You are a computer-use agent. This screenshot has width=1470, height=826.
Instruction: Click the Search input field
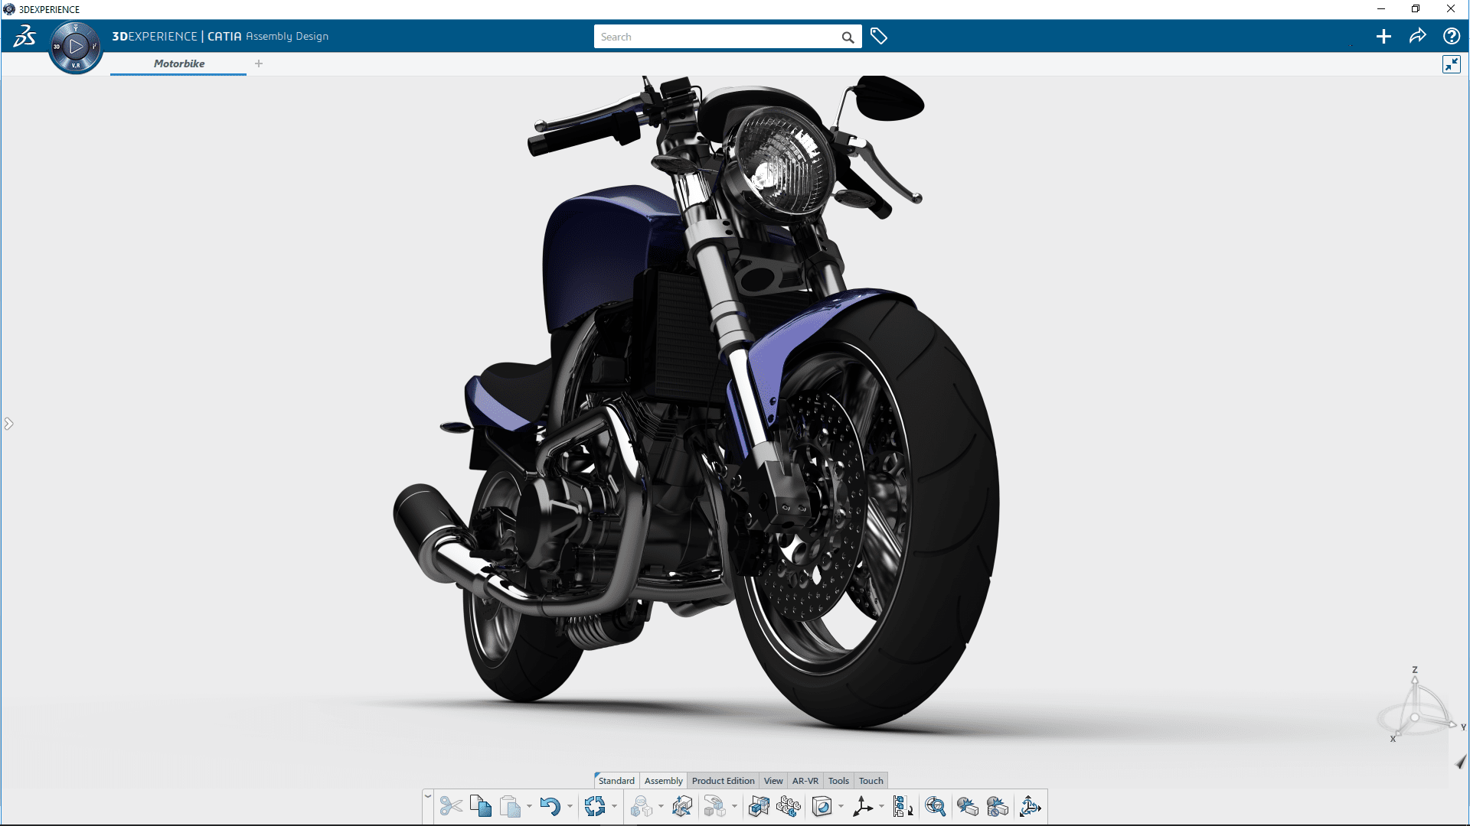pyautogui.click(x=716, y=37)
